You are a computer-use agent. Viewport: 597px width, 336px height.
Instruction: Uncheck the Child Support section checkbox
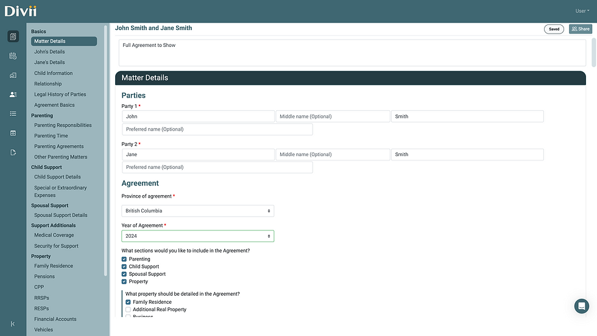(124, 266)
